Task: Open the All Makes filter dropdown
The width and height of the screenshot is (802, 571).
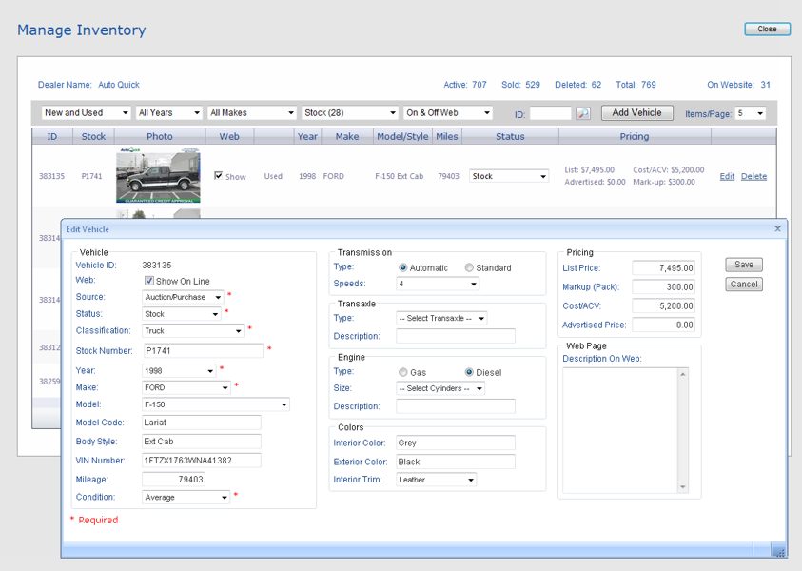Action: pos(252,112)
